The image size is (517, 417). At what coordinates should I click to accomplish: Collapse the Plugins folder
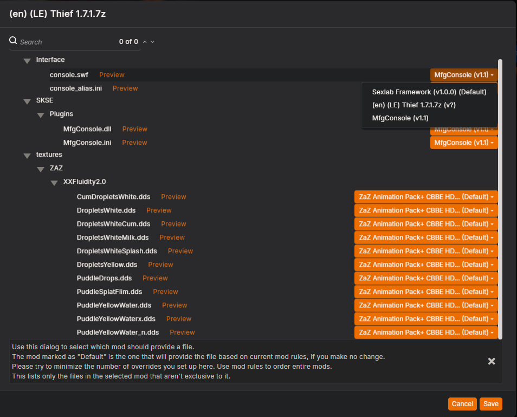pos(41,115)
